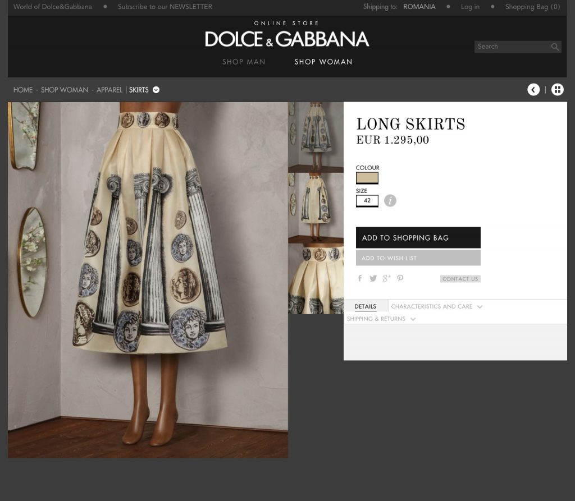
Task: Add skirt to shopping bag
Action: point(418,238)
